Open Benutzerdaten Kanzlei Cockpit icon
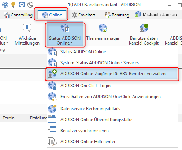Image resolution: width=182 pixels, height=150 pixels. [x=144, y=28]
